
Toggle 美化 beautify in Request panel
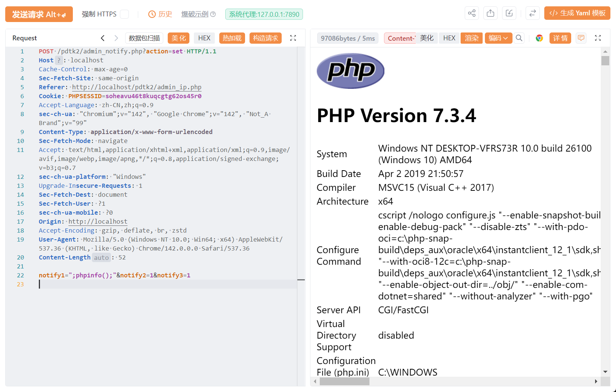[179, 38]
